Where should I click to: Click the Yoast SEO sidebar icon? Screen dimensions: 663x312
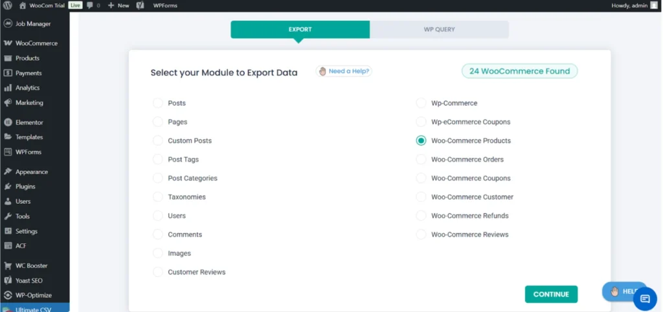[x=8, y=280]
